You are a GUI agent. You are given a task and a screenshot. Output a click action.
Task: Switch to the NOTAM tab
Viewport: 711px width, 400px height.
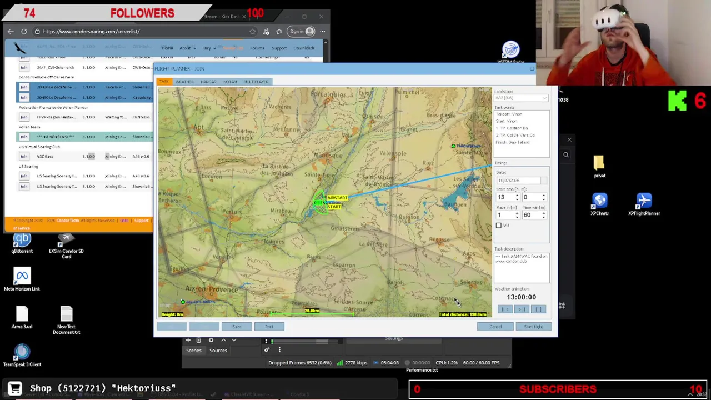(x=230, y=82)
